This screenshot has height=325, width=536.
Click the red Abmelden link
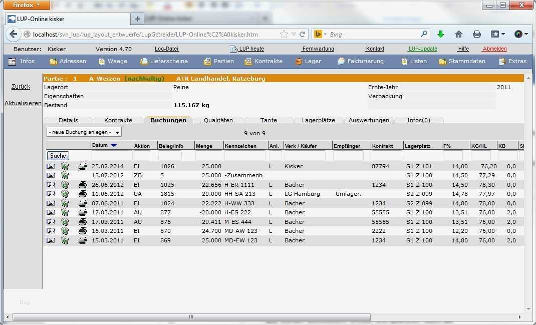494,49
